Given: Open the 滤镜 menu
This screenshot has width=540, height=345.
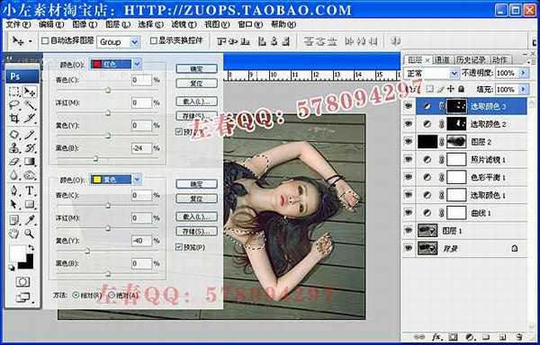Looking at the screenshot, I should (184, 25).
